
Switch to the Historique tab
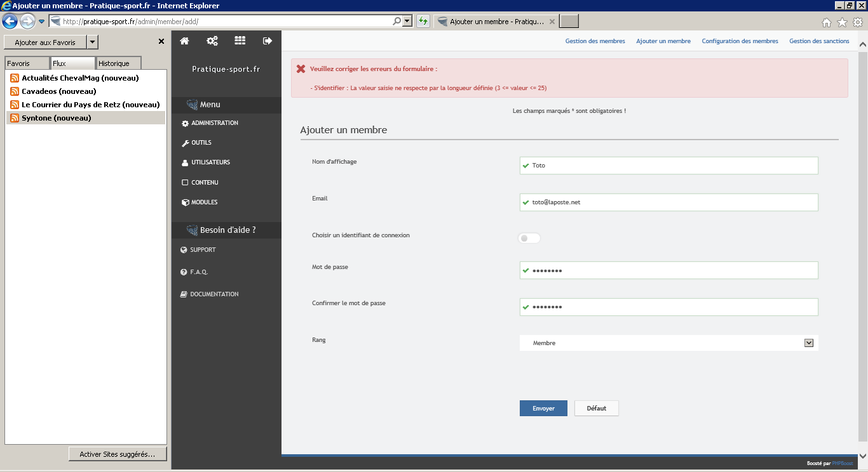pyautogui.click(x=118, y=63)
